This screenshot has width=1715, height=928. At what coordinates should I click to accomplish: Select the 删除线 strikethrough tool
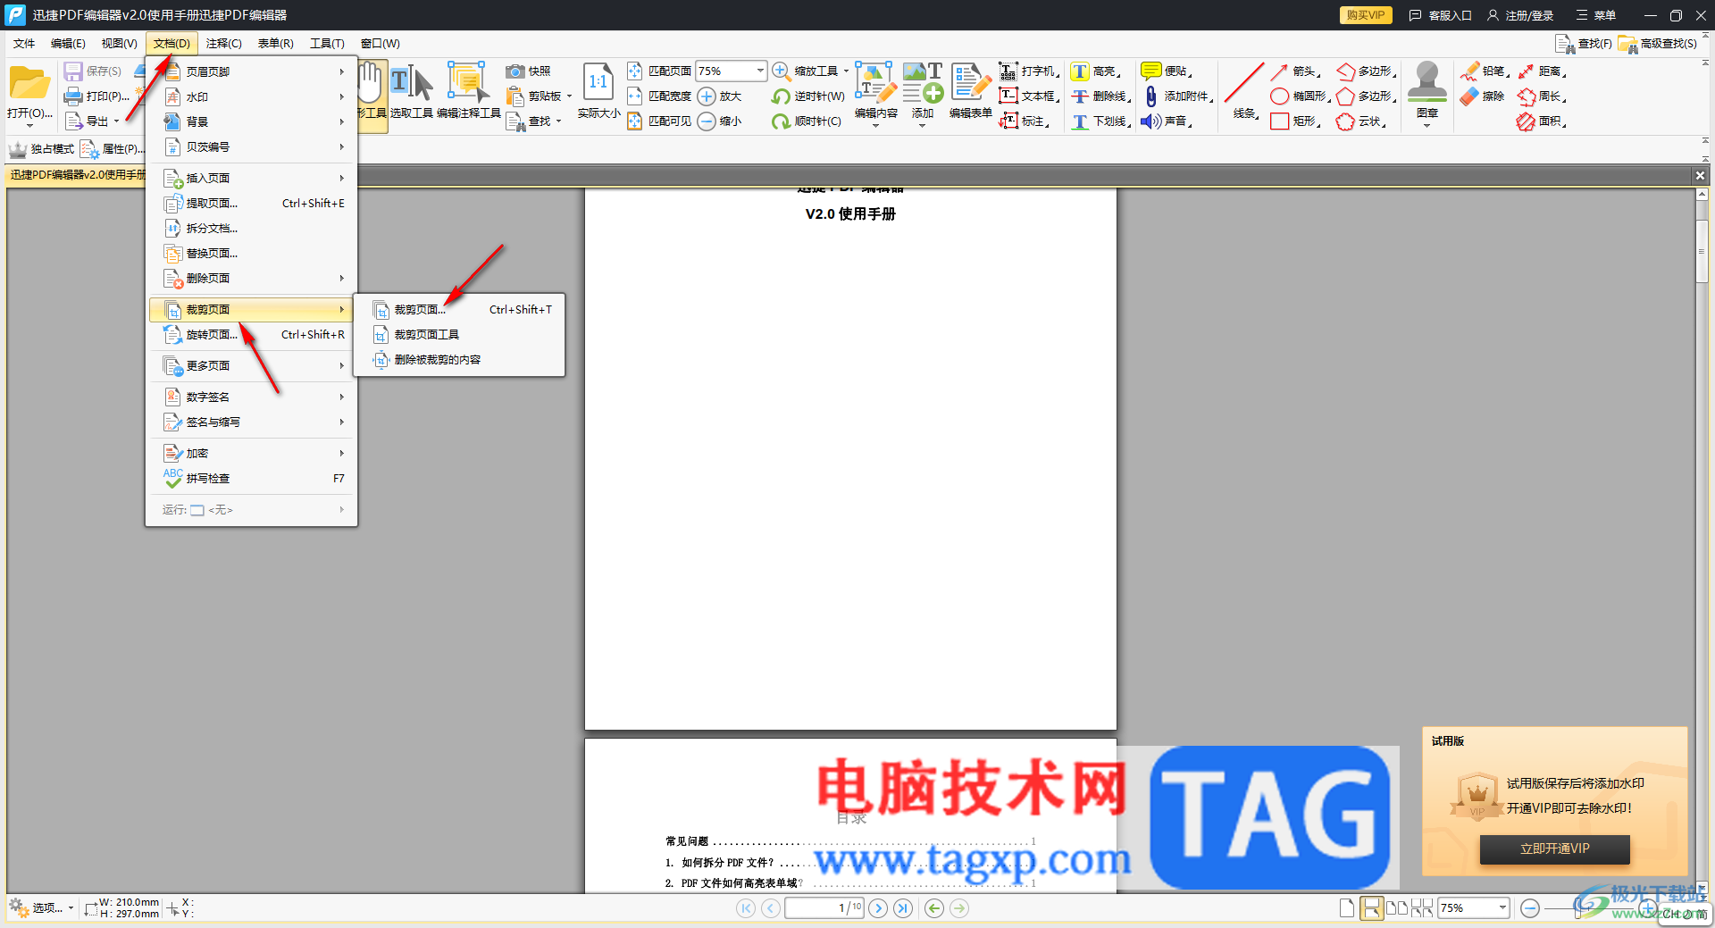(1101, 96)
